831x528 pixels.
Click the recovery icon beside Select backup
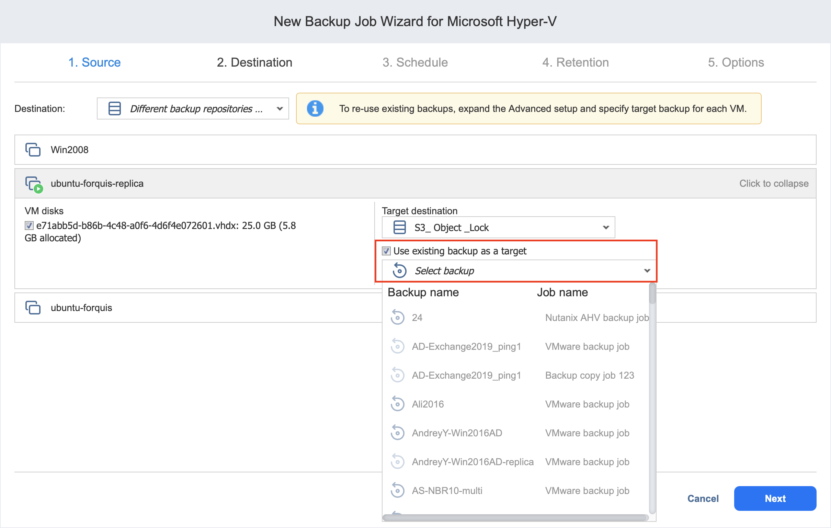(x=399, y=271)
